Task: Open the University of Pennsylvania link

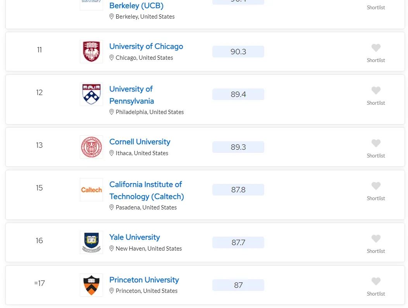Action: (x=132, y=95)
